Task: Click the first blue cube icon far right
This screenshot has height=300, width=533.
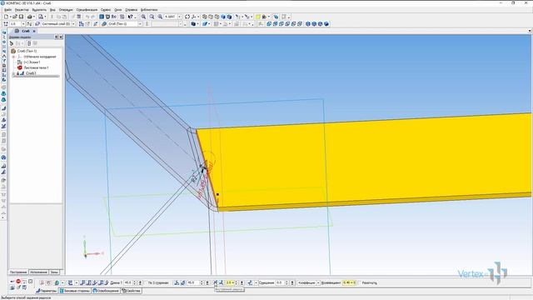Action: [308, 24]
